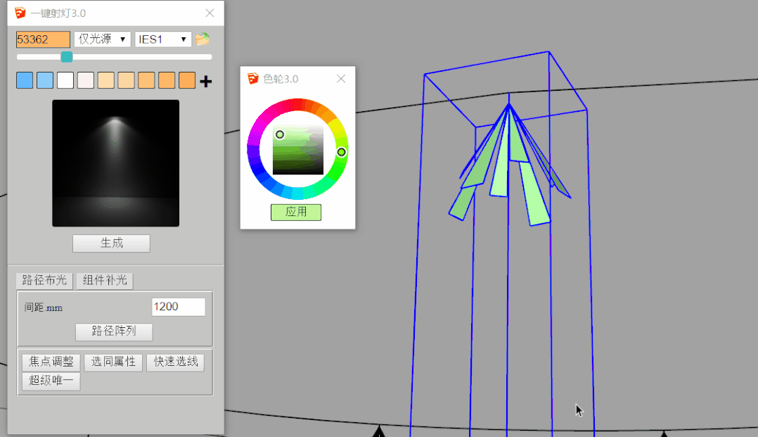Click the 超级唯一 button
Viewport: 758px width, 437px height.
click(51, 381)
